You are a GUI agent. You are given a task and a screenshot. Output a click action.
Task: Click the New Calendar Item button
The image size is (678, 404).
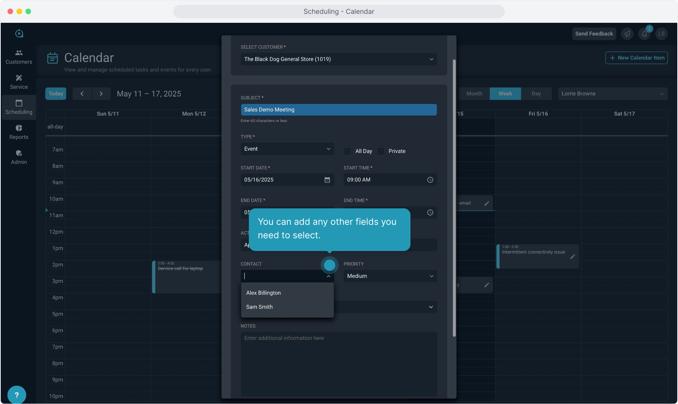[x=636, y=58]
